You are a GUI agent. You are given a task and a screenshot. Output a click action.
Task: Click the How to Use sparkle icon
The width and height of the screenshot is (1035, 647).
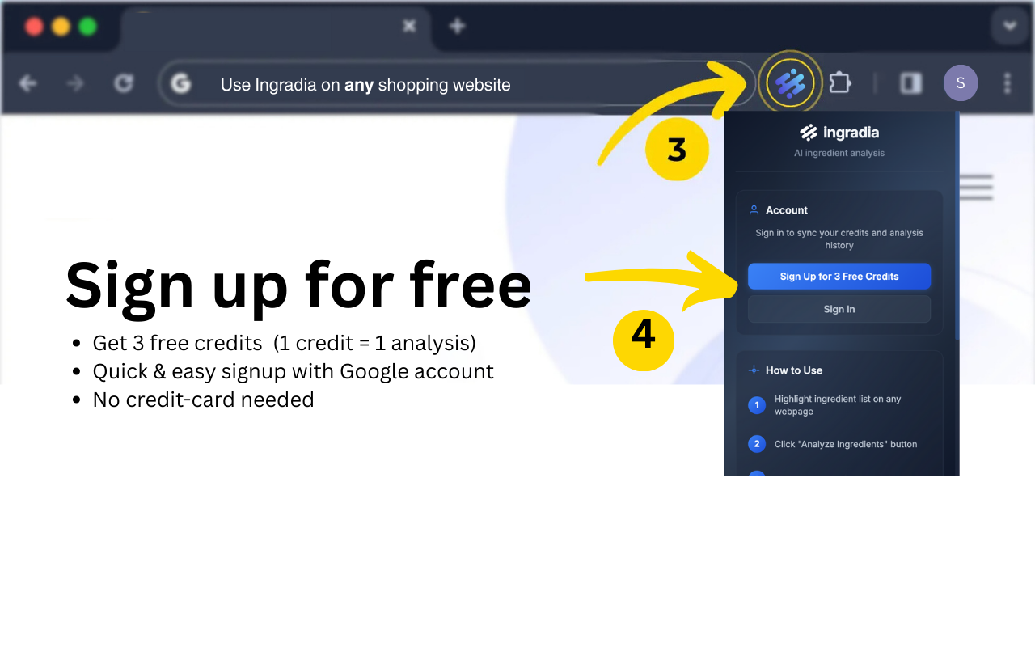coord(754,370)
